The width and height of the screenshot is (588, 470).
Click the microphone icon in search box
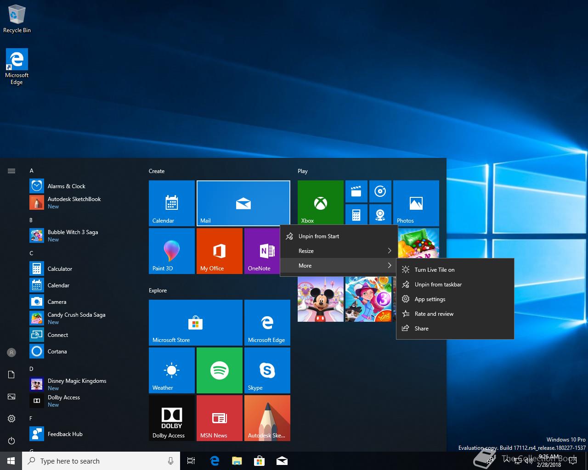(x=170, y=461)
